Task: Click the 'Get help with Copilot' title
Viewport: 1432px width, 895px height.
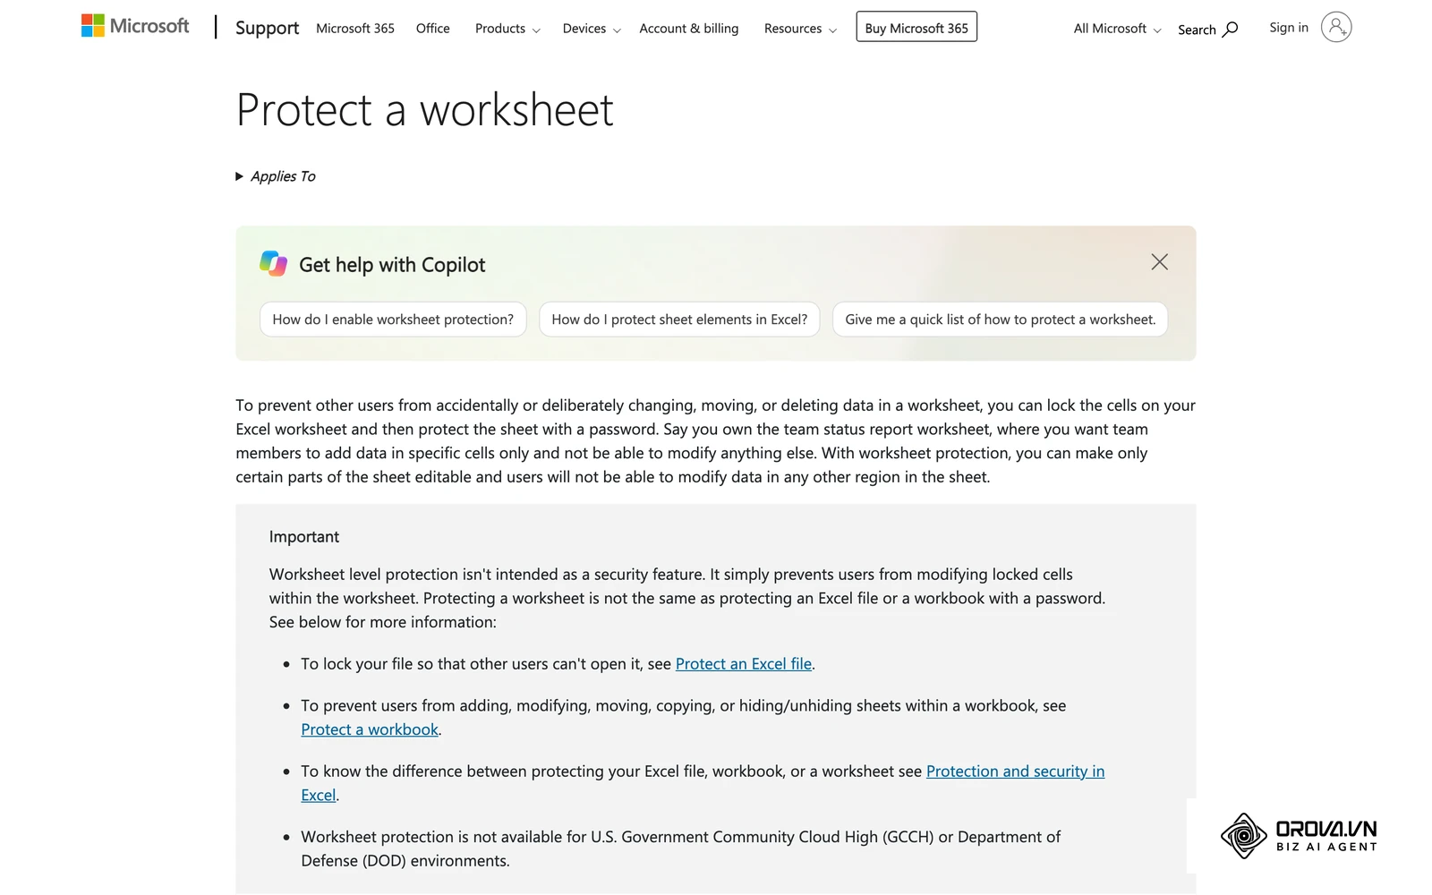Action: pos(392,265)
